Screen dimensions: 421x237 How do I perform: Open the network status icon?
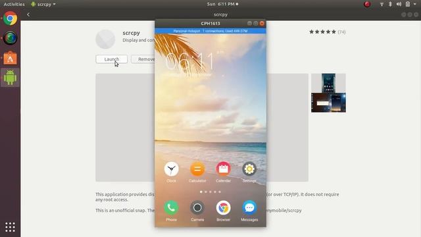[382, 4]
